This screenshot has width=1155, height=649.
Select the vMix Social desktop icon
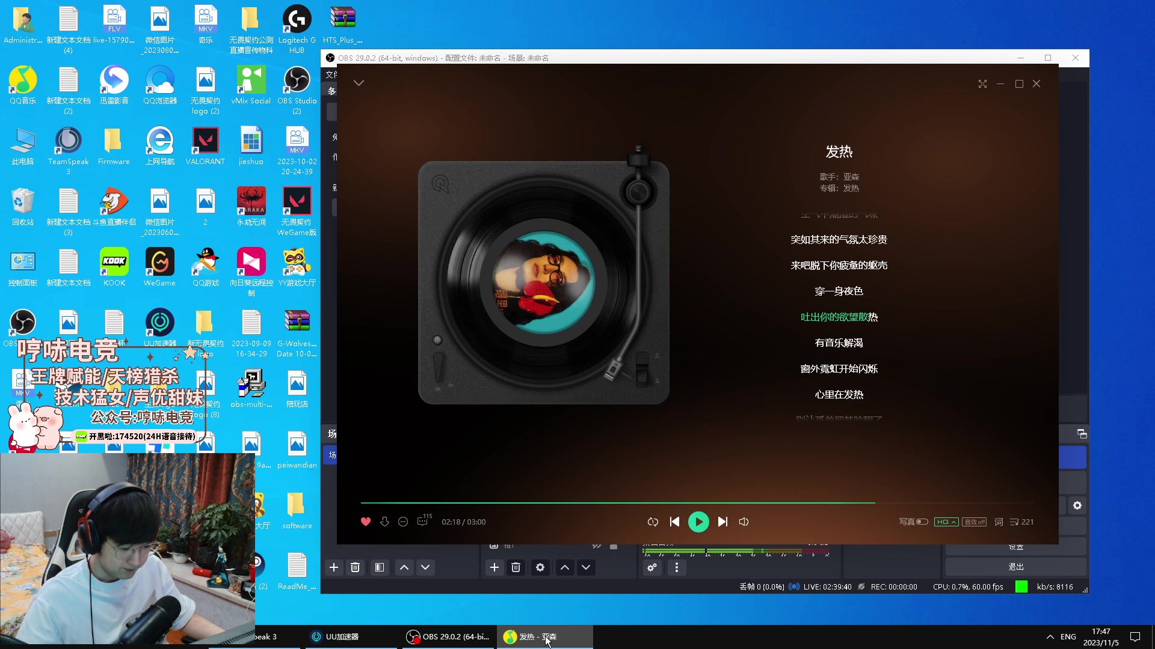pyautogui.click(x=251, y=85)
